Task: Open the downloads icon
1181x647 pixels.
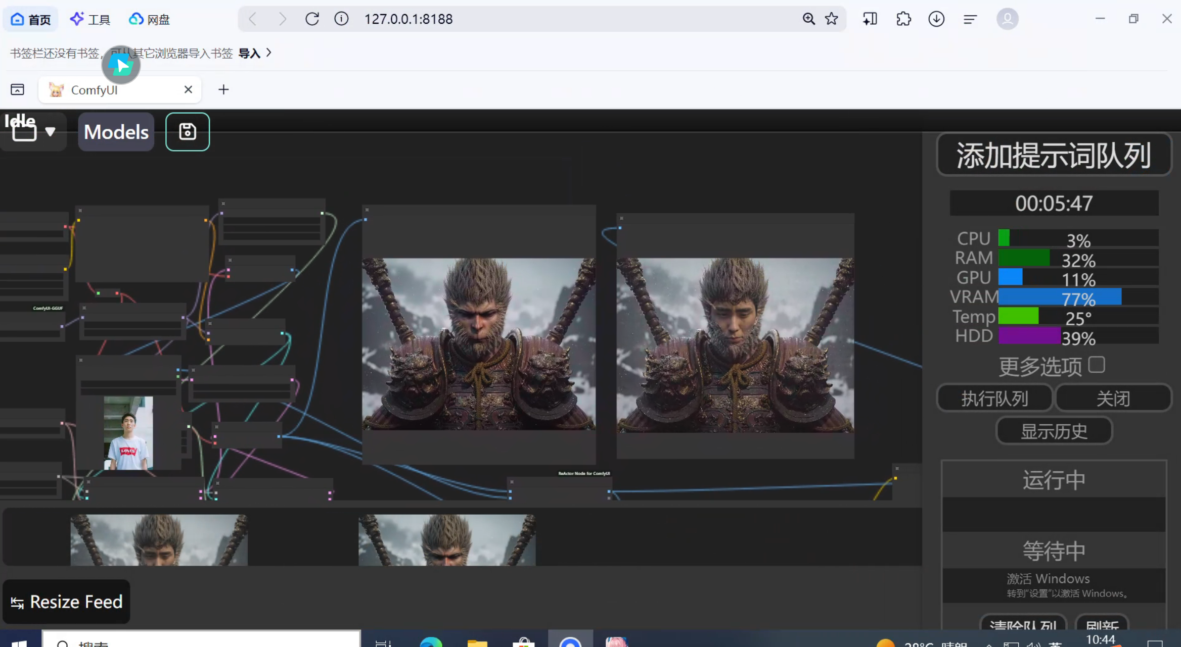Action: (x=936, y=19)
